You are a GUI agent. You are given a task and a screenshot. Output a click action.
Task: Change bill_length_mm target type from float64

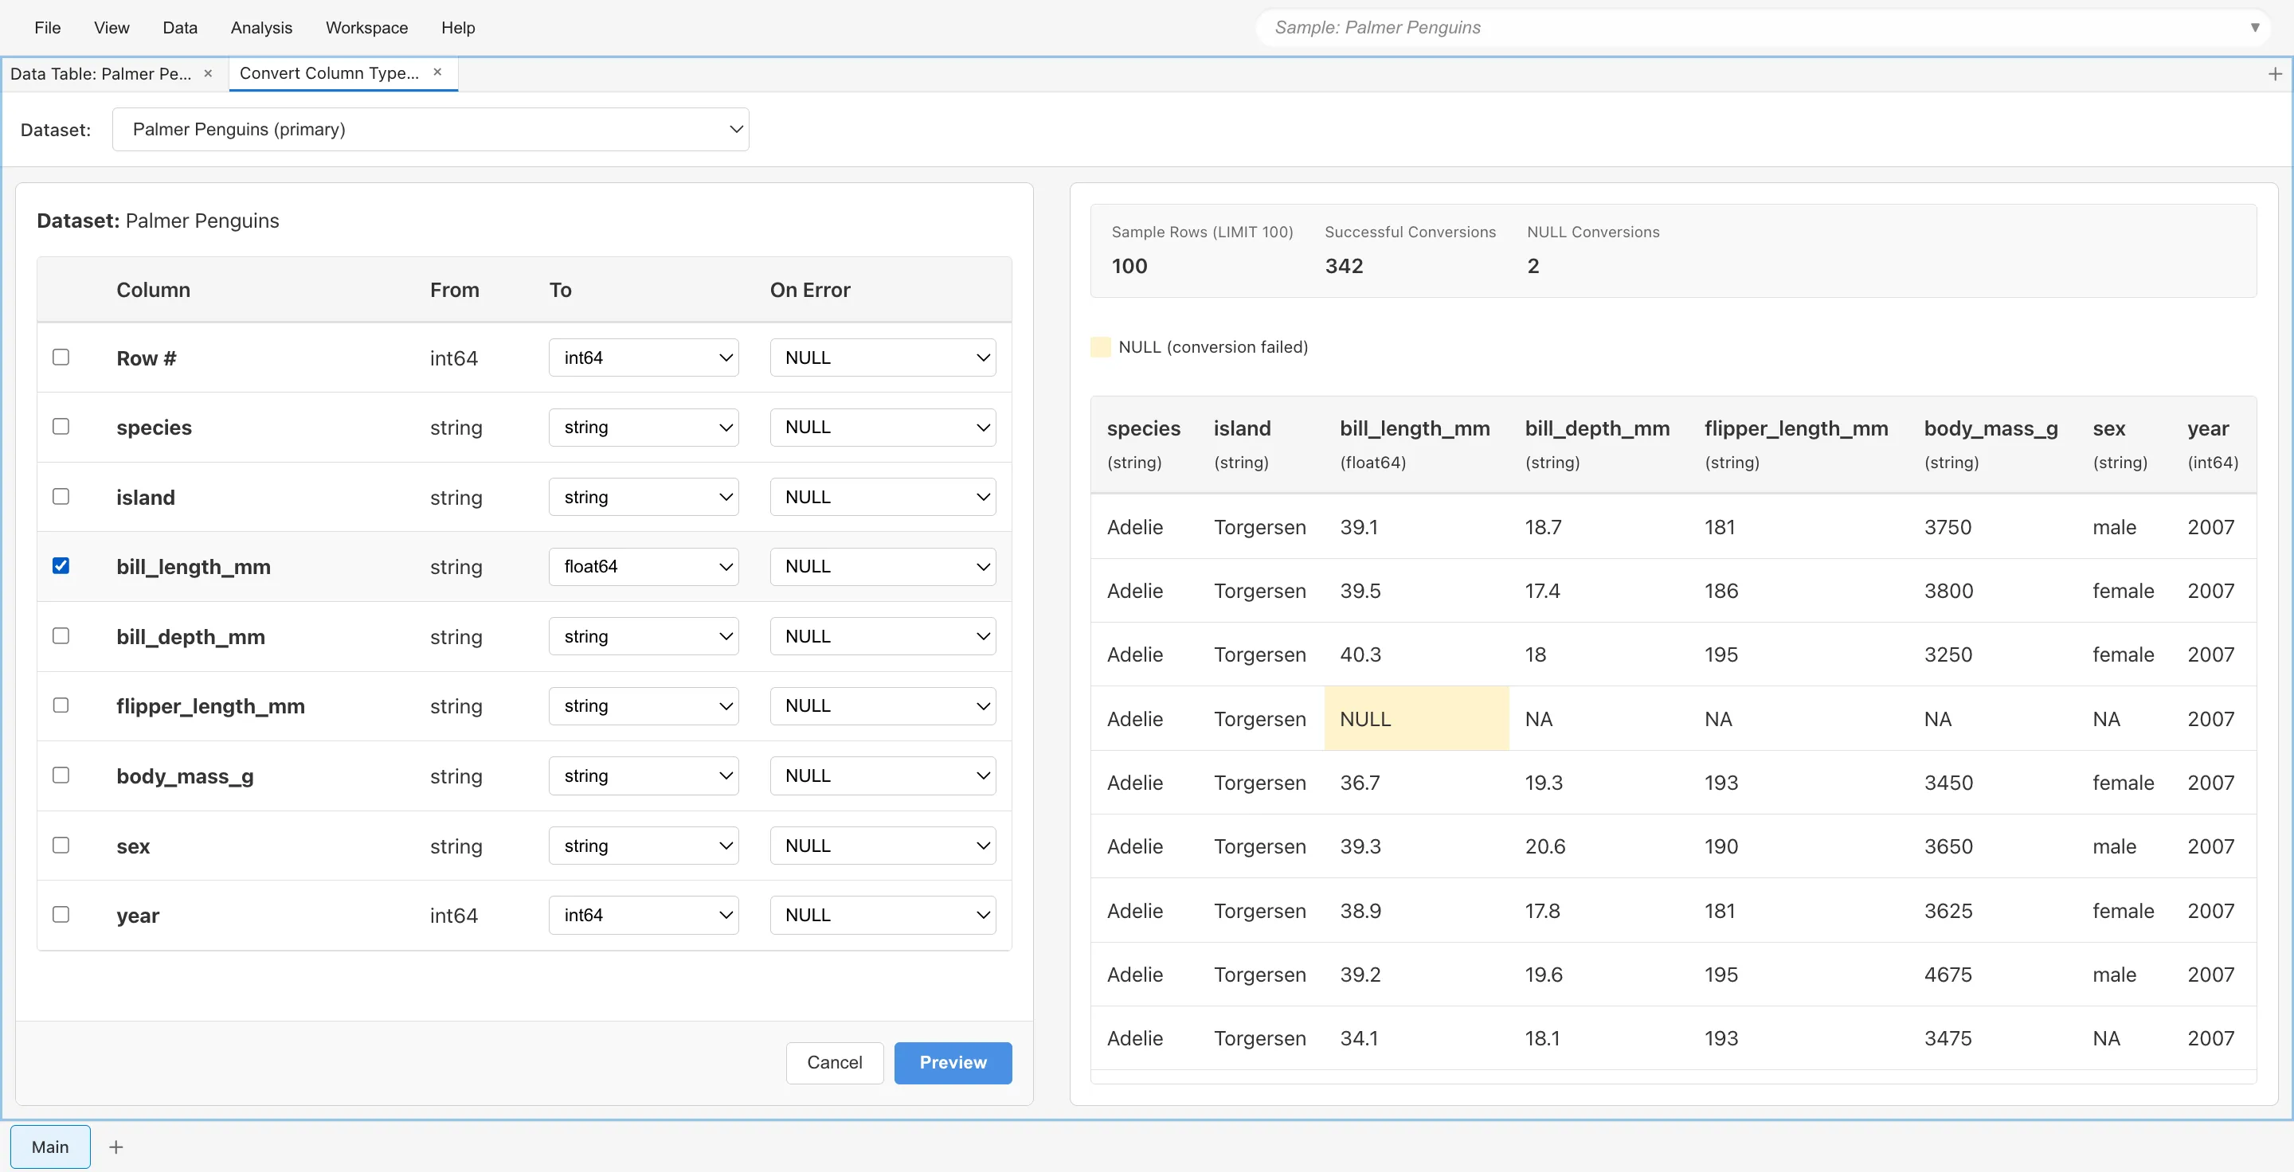643,566
